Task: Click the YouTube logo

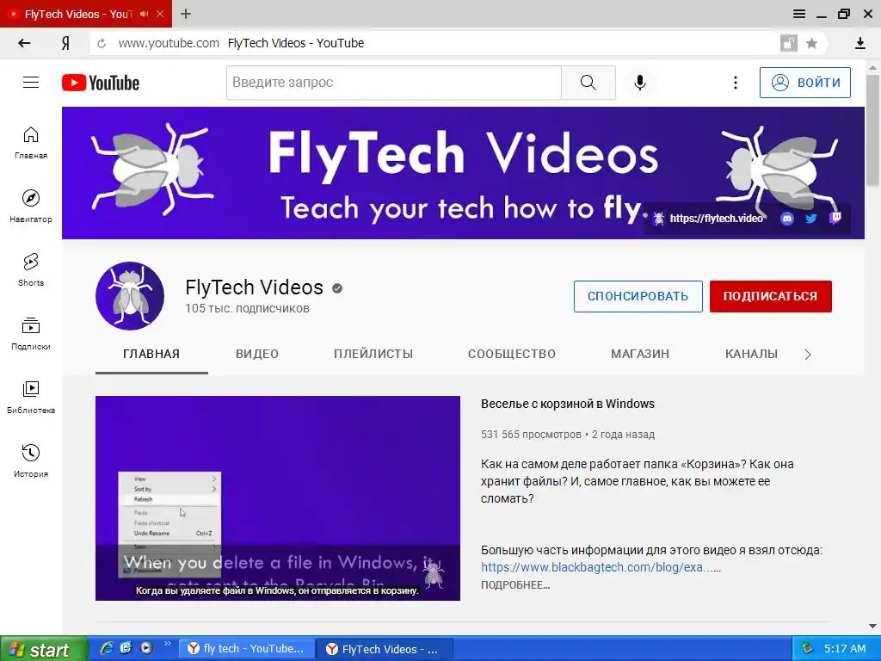Action: 101,83
